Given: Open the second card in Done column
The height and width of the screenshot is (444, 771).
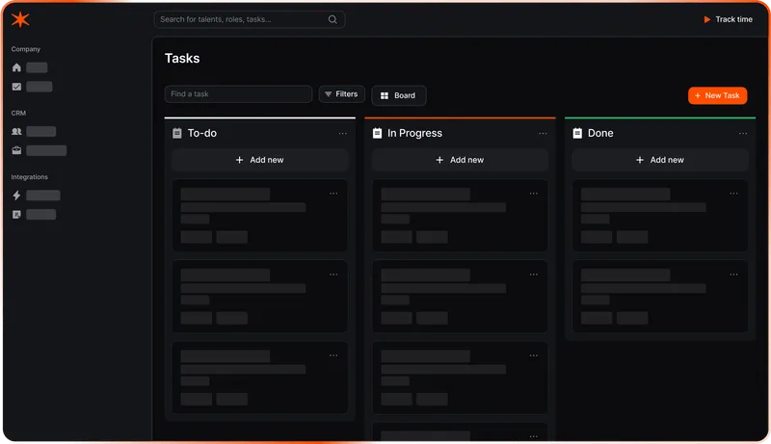Looking at the screenshot, I should (660, 297).
